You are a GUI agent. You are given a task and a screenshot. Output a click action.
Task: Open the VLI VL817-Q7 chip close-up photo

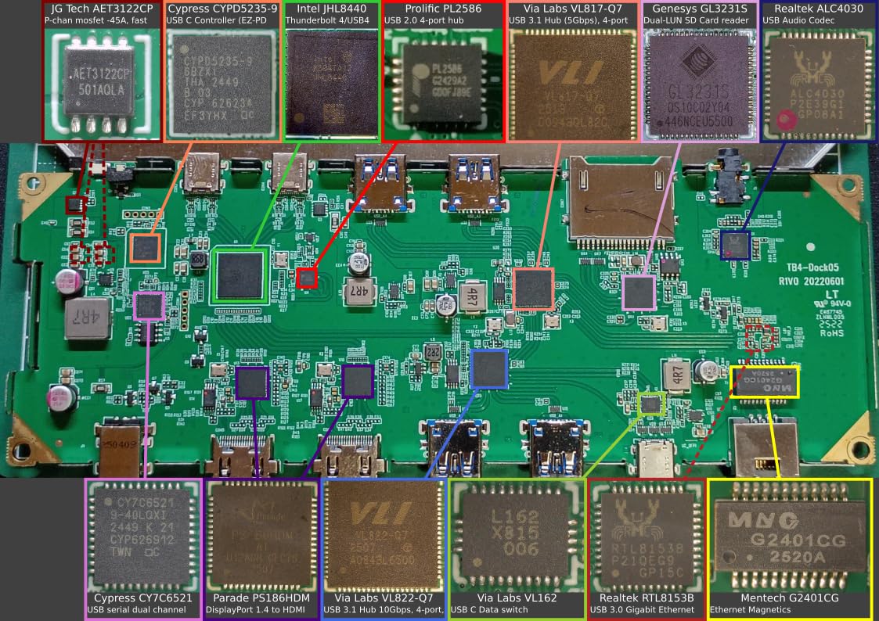[573, 83]
